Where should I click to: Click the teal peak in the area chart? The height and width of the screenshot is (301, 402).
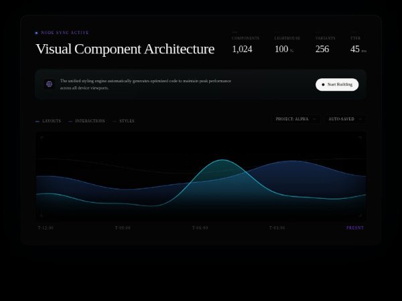[222, 162]
